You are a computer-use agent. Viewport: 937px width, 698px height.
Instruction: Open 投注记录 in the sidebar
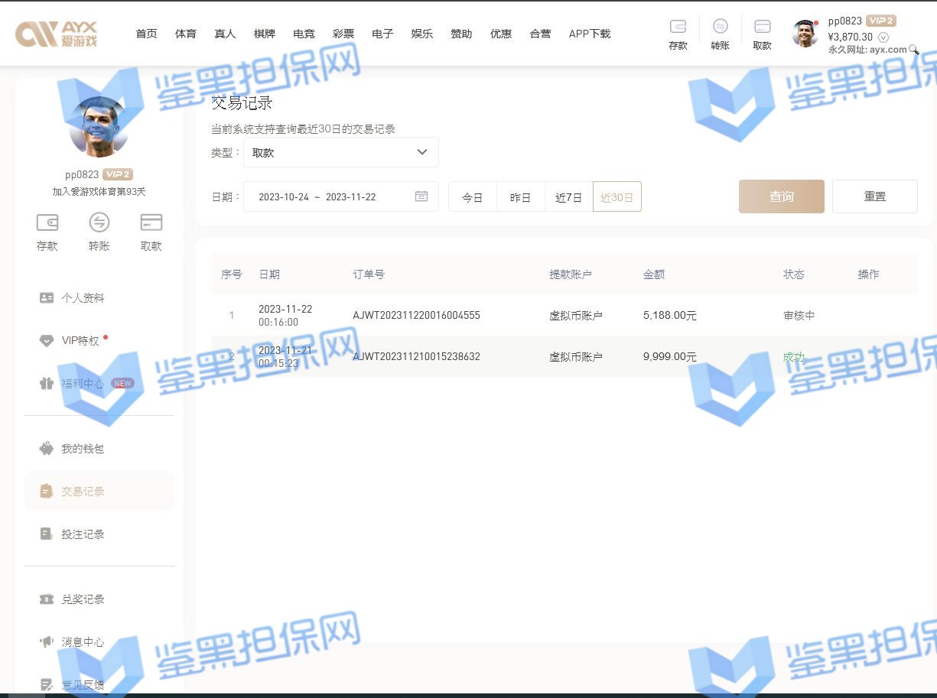pyautogui.click(x=83, y=534)
